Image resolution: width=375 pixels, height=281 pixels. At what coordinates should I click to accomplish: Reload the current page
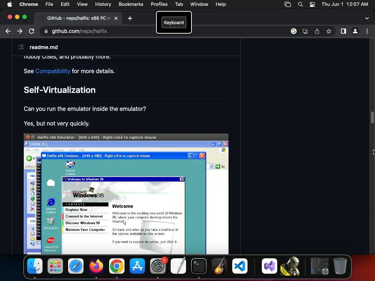tap(31, 31)
